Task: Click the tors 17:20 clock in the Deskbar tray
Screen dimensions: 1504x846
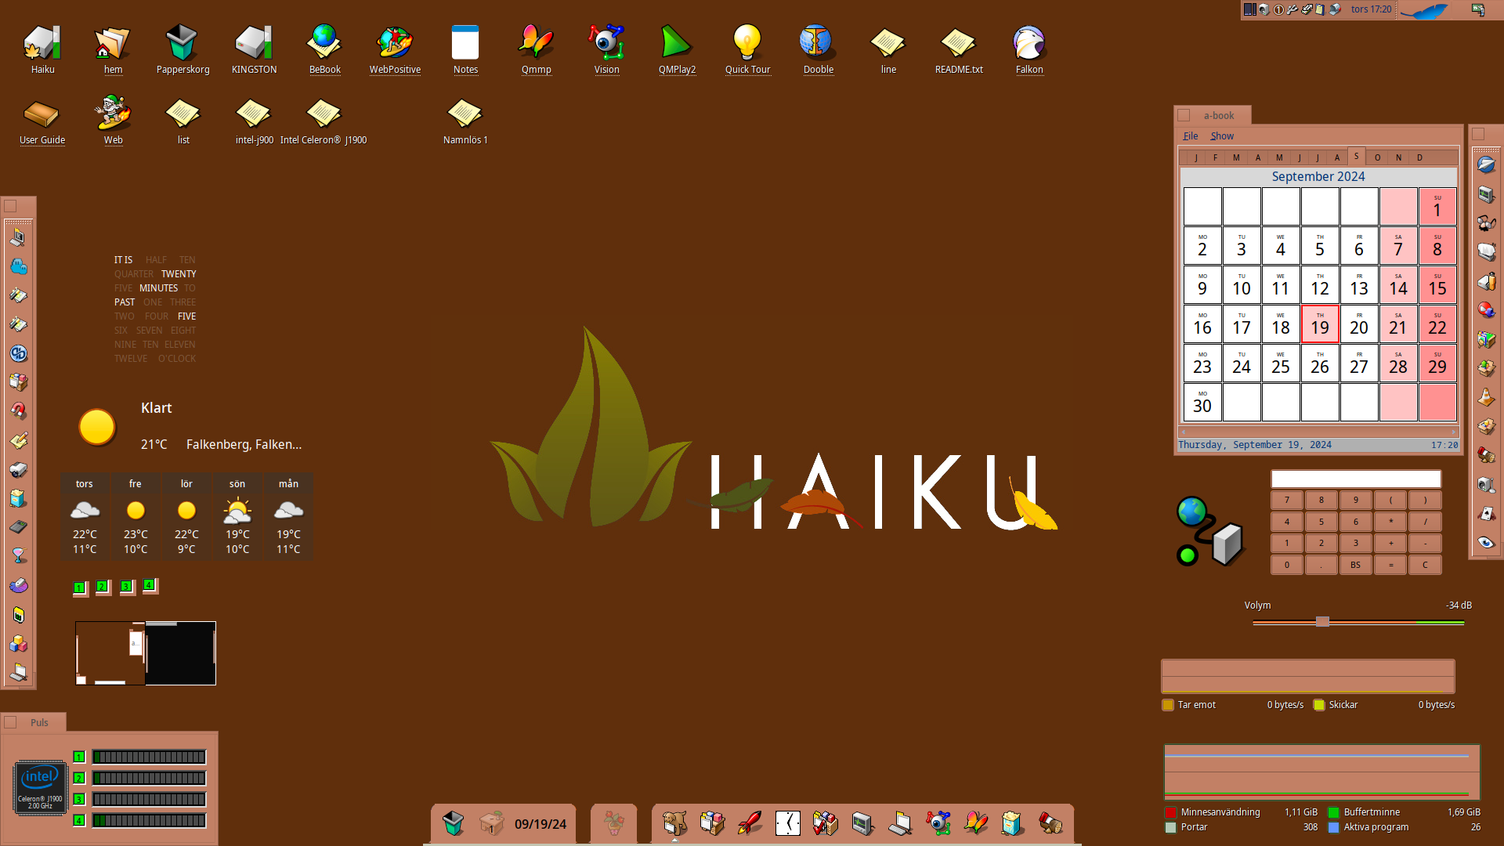Action: 1371,9
